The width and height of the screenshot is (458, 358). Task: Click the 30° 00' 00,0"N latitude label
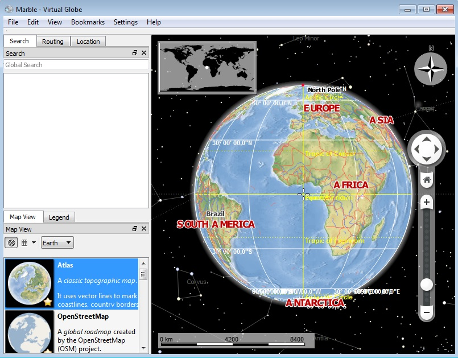pyautogui.click(x=232, y=143)
